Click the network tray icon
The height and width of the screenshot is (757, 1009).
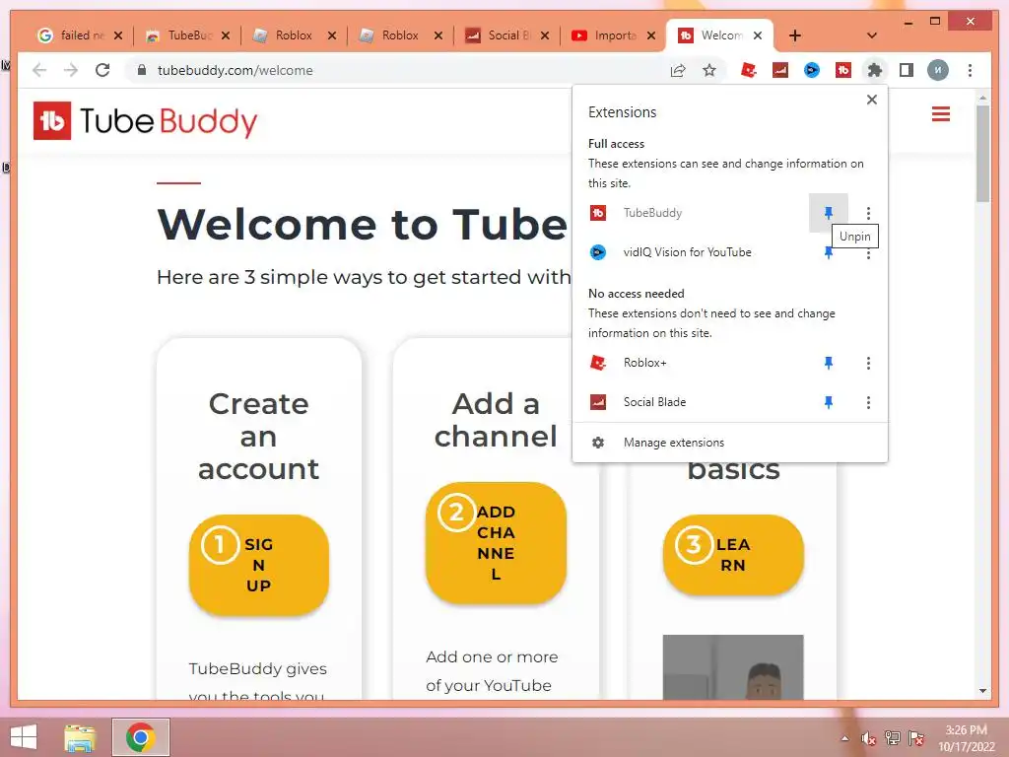click(893, 738)
